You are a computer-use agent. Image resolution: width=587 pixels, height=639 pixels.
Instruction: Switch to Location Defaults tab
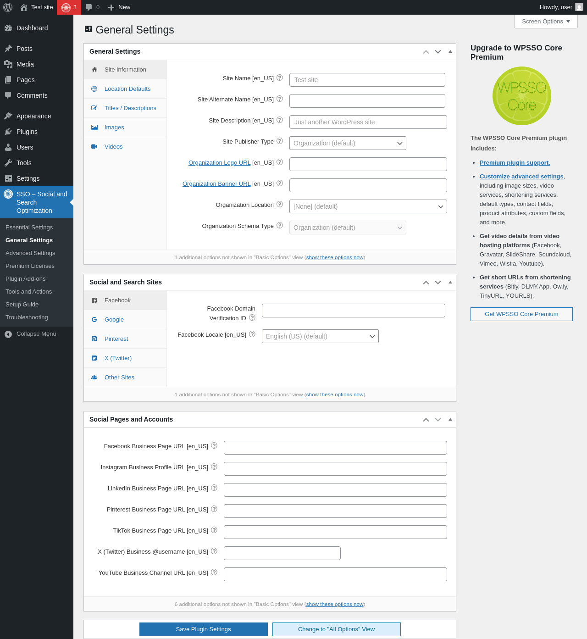(x=125, y=89)
